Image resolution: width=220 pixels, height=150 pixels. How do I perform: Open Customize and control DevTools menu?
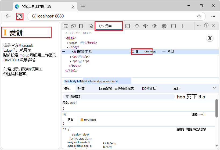tap(199, 26)
